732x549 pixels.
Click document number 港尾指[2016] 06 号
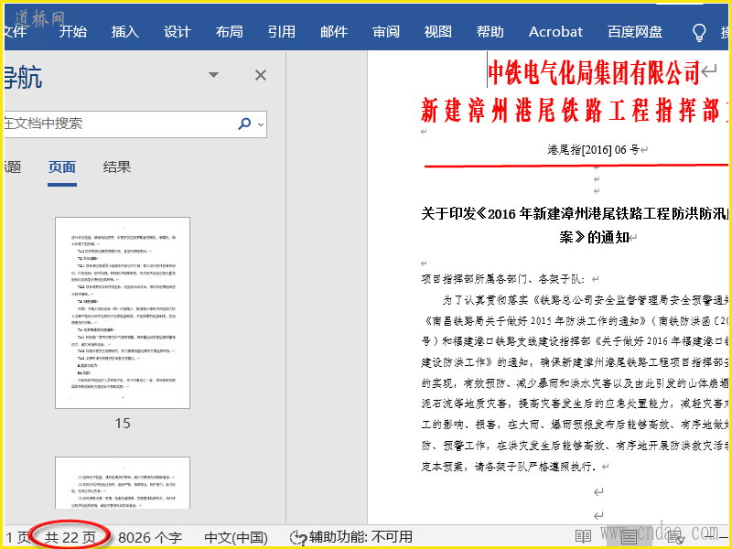(x=593, y=150)
